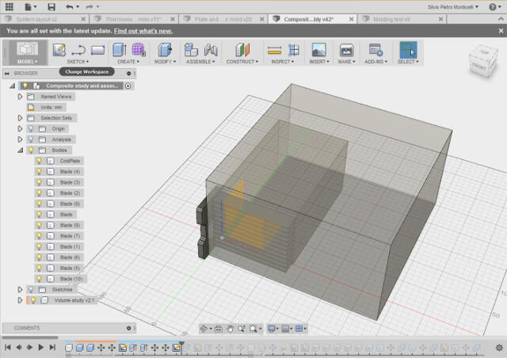Toggle visibility bulb of Blade (4)
Image resolution: width=507 pixels, height=358 pixels.
(39, 171)
